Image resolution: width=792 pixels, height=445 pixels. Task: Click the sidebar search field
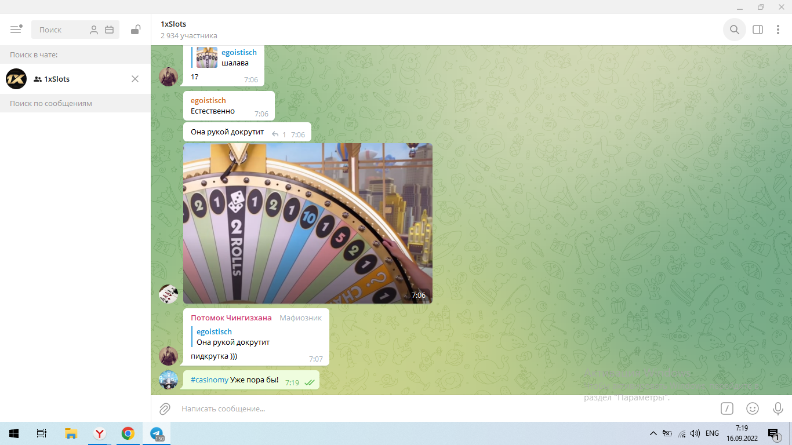(x=75, y=30)
